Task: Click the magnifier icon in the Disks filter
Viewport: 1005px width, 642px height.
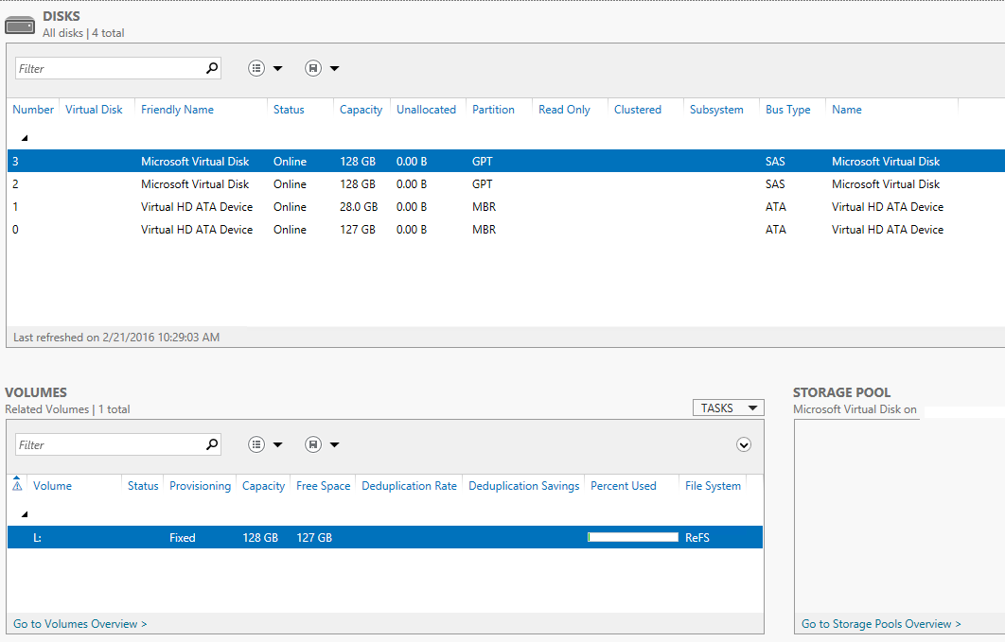Action: coord(212,68)
